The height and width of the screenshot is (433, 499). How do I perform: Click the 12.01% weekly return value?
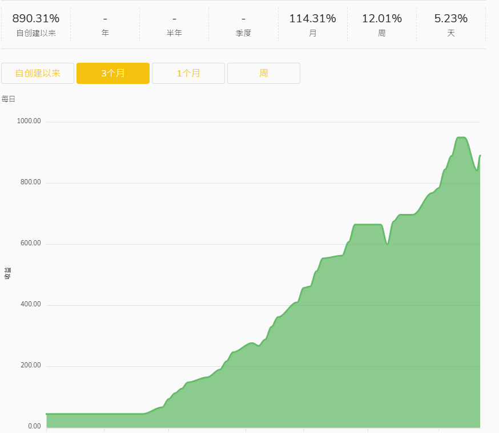pyautogui.click(x=382, y=18)
